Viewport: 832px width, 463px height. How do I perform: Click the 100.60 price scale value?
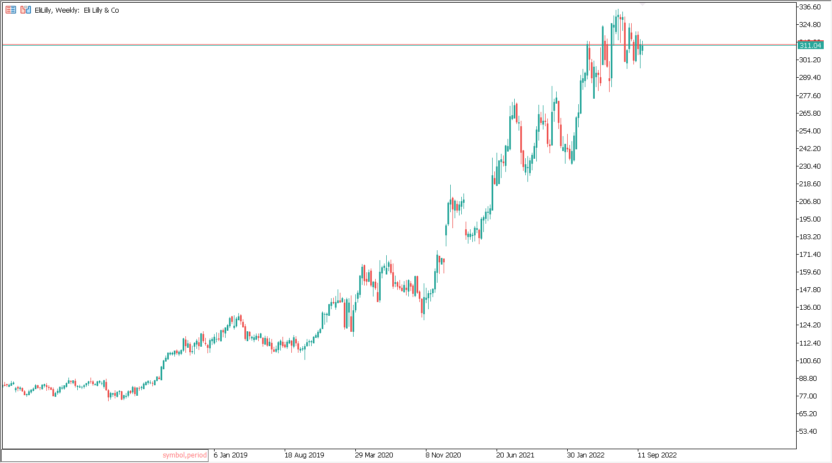(x=810, y=361)
